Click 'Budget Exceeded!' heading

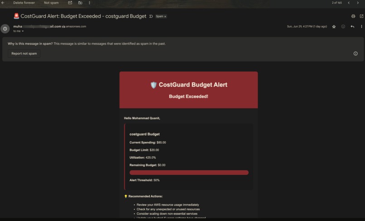tap(188, 96)
